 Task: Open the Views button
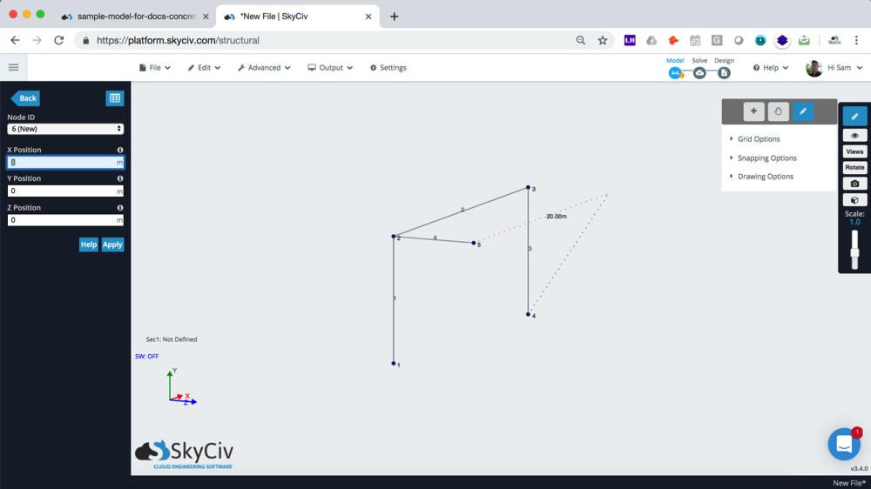point(854,151)
